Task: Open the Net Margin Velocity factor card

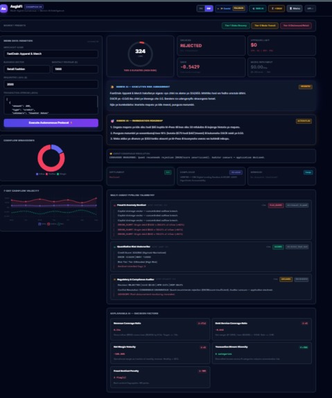Action: (160, 353)
